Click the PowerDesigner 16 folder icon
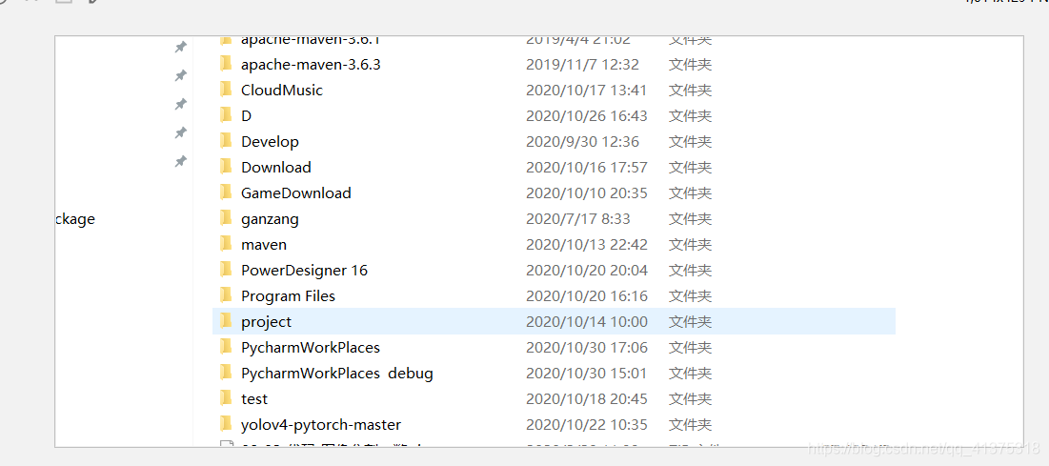This screenshot has width=1049, height=466. (x=226, y=270)
